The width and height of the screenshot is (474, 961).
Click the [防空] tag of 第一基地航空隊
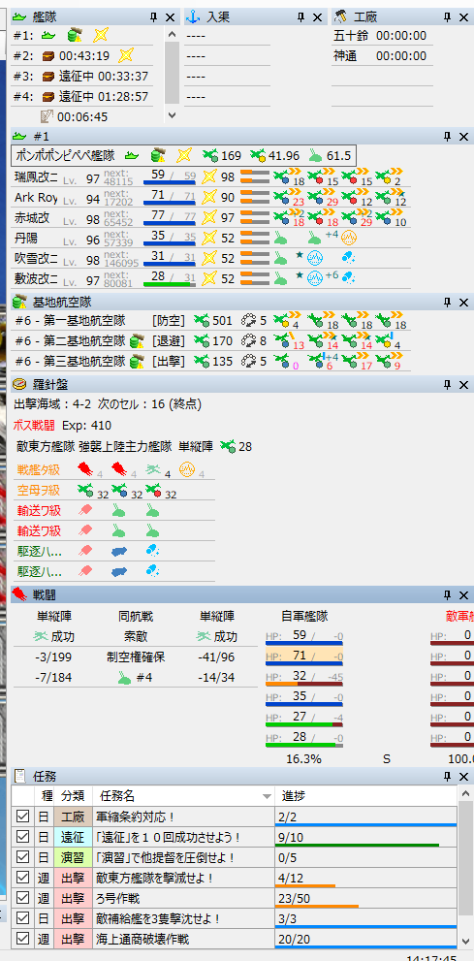coord(169,320)
